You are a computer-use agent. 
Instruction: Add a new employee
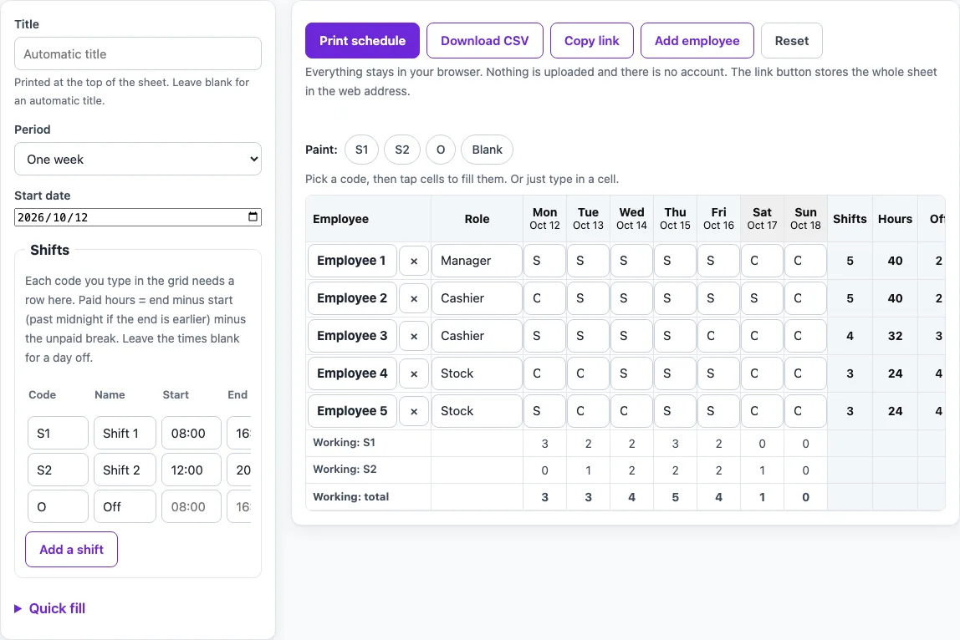pyautogui.click(x=697, y=40)
